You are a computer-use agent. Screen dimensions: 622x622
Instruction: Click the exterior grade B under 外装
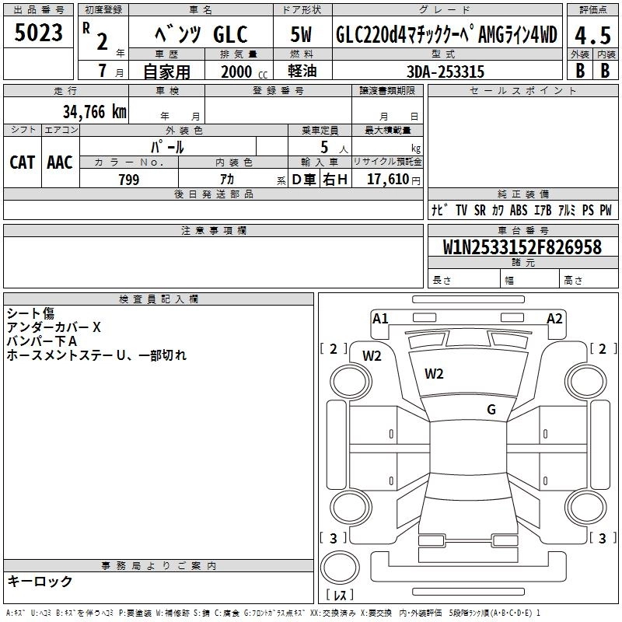(580, 71)
